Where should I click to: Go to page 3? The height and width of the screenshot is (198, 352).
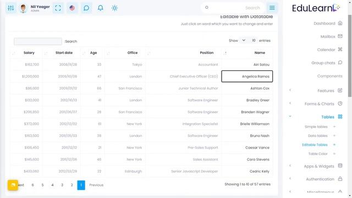(62, 185)
